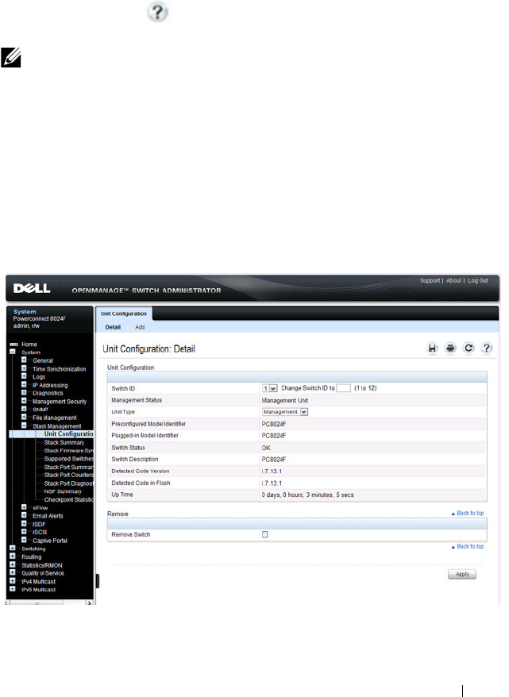Image resolution: width=509 pixels, height=697 pixels.
Task: Select Stack Port Summary in the tree
Action: click(68, 468)
